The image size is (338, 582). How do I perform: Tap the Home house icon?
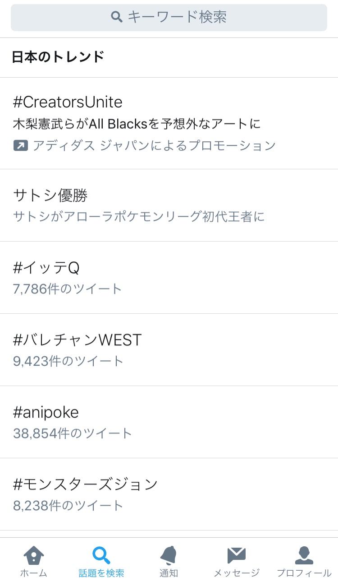click(34, 555)
